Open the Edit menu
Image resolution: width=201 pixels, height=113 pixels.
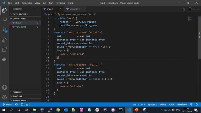click(17, 3)
